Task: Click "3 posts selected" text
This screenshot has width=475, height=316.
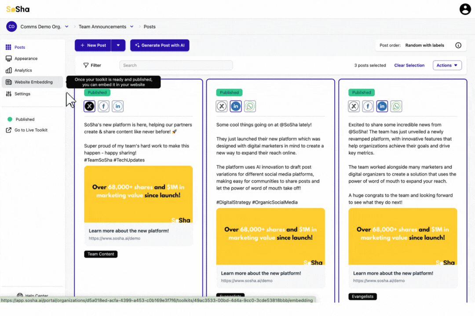Action: [370, 65]
